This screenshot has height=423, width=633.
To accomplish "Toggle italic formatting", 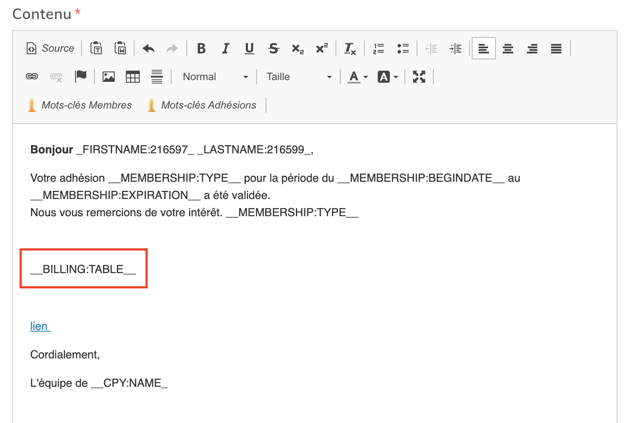I will tap(225, 48).
